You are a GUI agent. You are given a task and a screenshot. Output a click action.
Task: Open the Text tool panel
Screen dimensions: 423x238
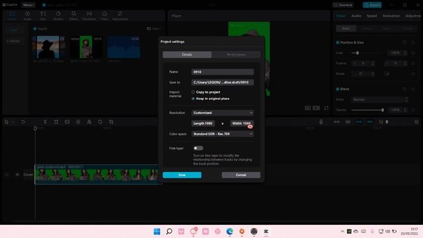pyautogui.click(x=43, y=16)
